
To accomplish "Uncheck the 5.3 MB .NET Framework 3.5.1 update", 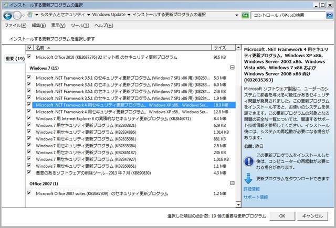I will pos(29,78).
